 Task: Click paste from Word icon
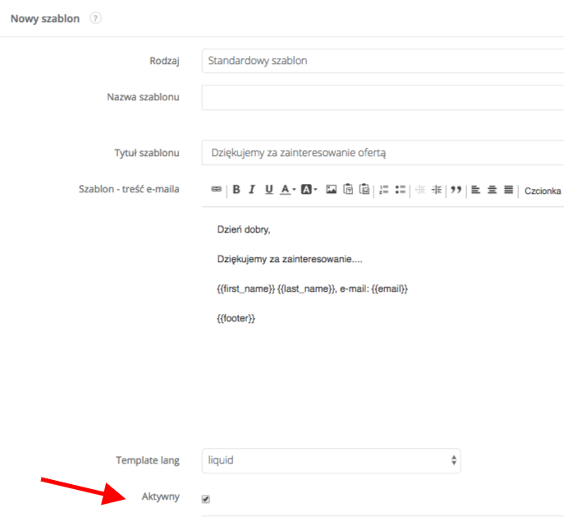point(365,189)
